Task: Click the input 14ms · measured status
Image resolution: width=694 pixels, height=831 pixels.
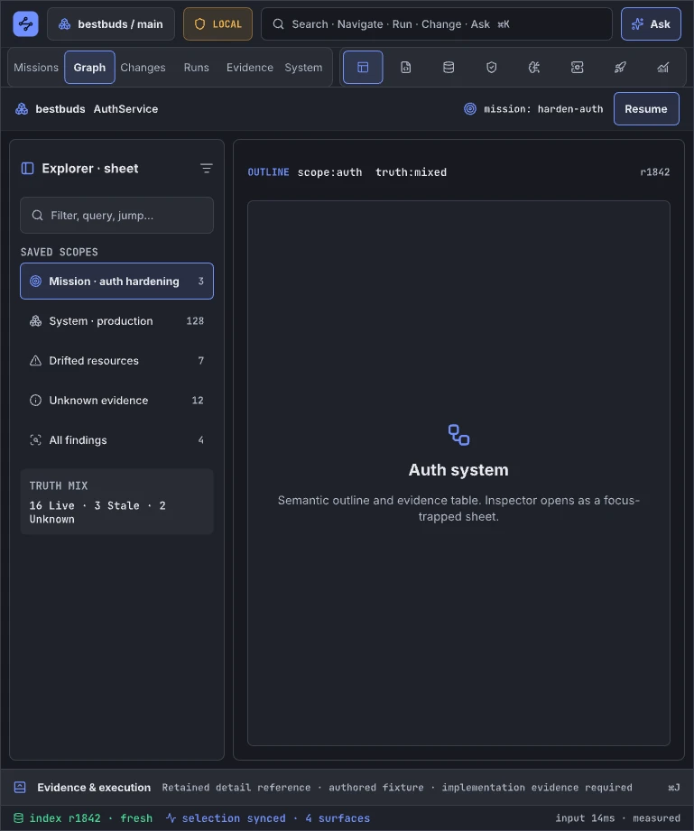Action: (617, 818)
